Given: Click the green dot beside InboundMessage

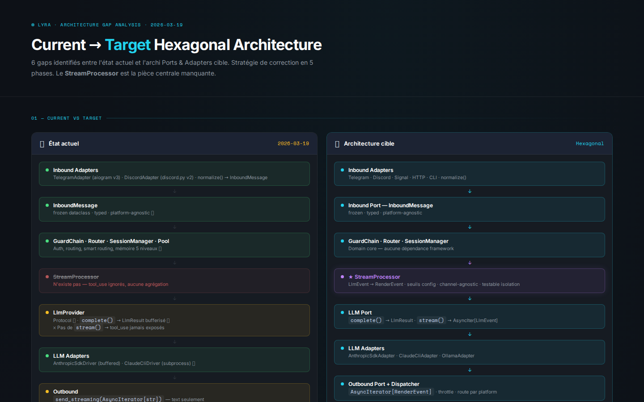Looking at the screenshot, I should [47, 205].
